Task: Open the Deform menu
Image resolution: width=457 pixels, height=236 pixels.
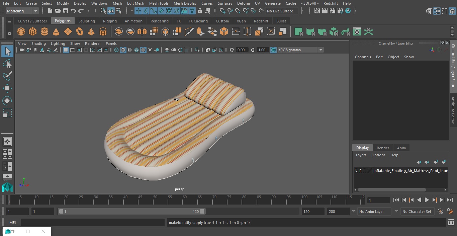Action: [243, 3]
